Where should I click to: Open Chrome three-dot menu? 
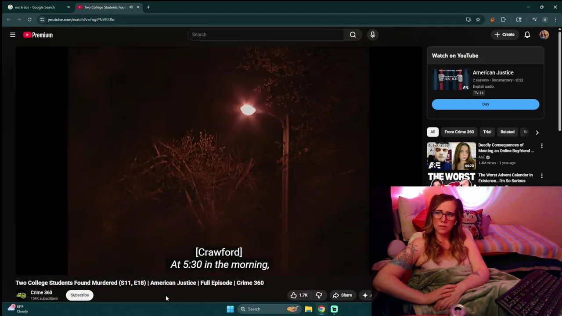click(x=555, y=19)
